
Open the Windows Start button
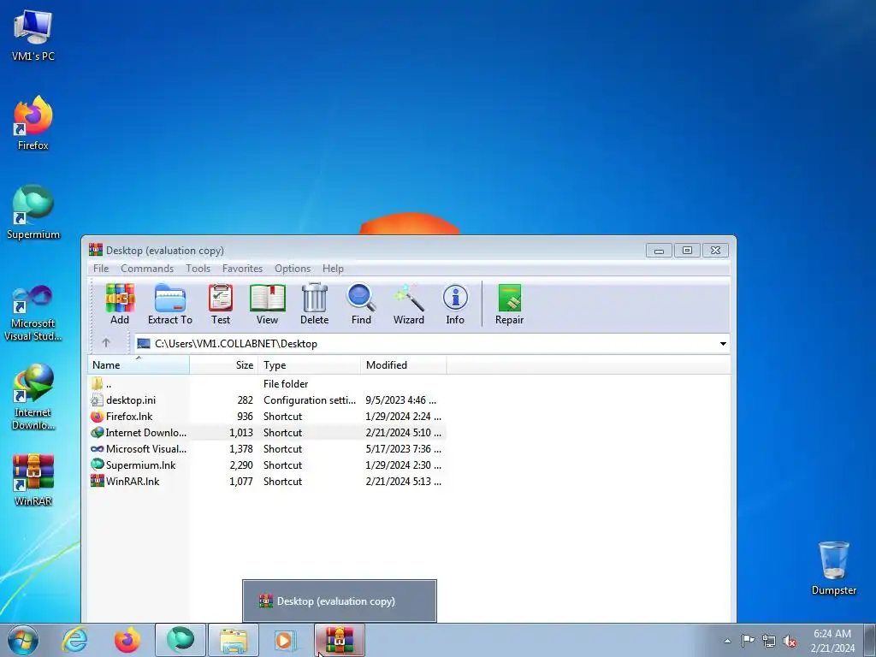point(23,640)
